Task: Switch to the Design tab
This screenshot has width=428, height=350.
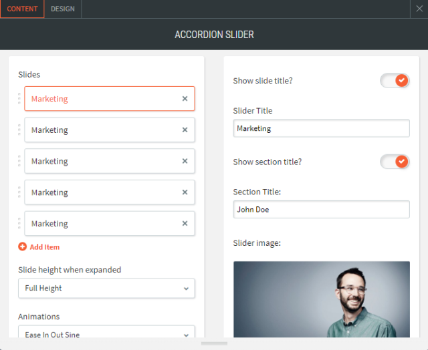Action: 63,9
